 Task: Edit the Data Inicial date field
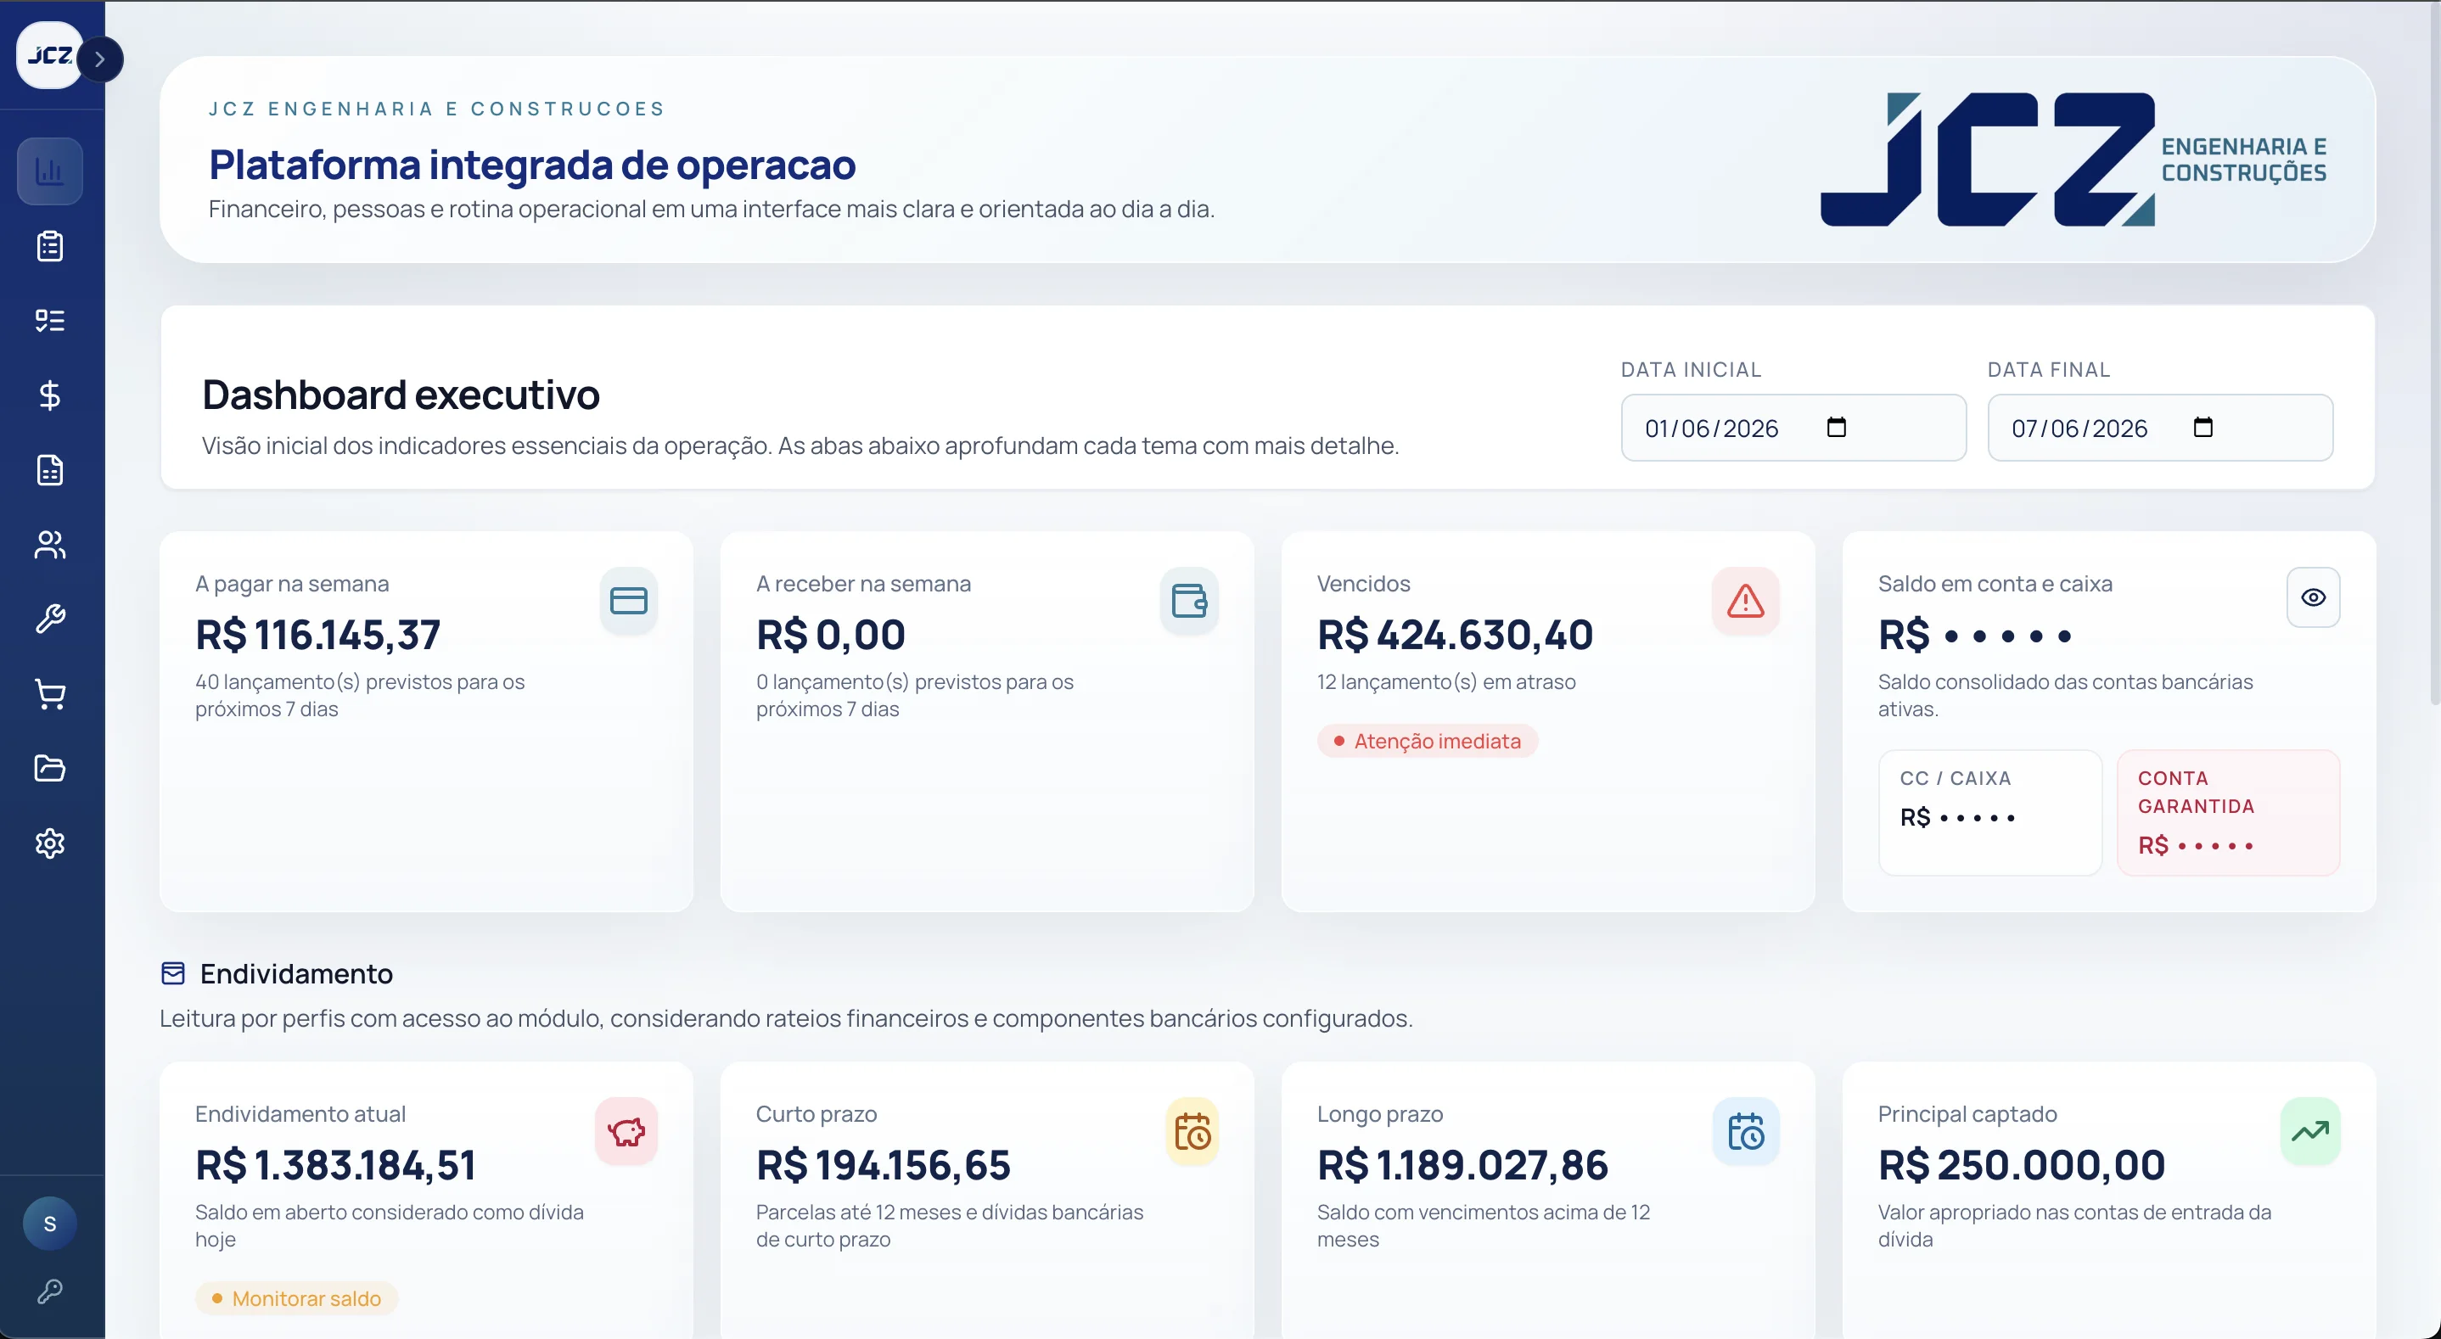click(1793, 428)
